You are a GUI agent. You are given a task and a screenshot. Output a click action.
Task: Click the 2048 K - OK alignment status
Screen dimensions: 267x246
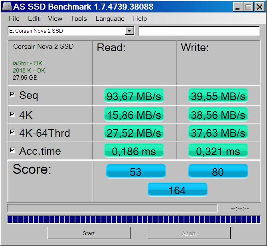coord(29,71)
